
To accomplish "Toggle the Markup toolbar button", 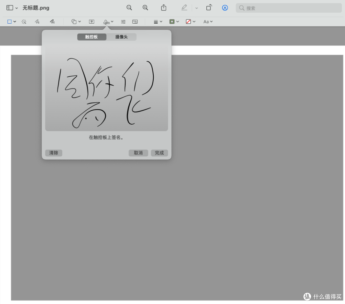I will (x=225, y=8).
